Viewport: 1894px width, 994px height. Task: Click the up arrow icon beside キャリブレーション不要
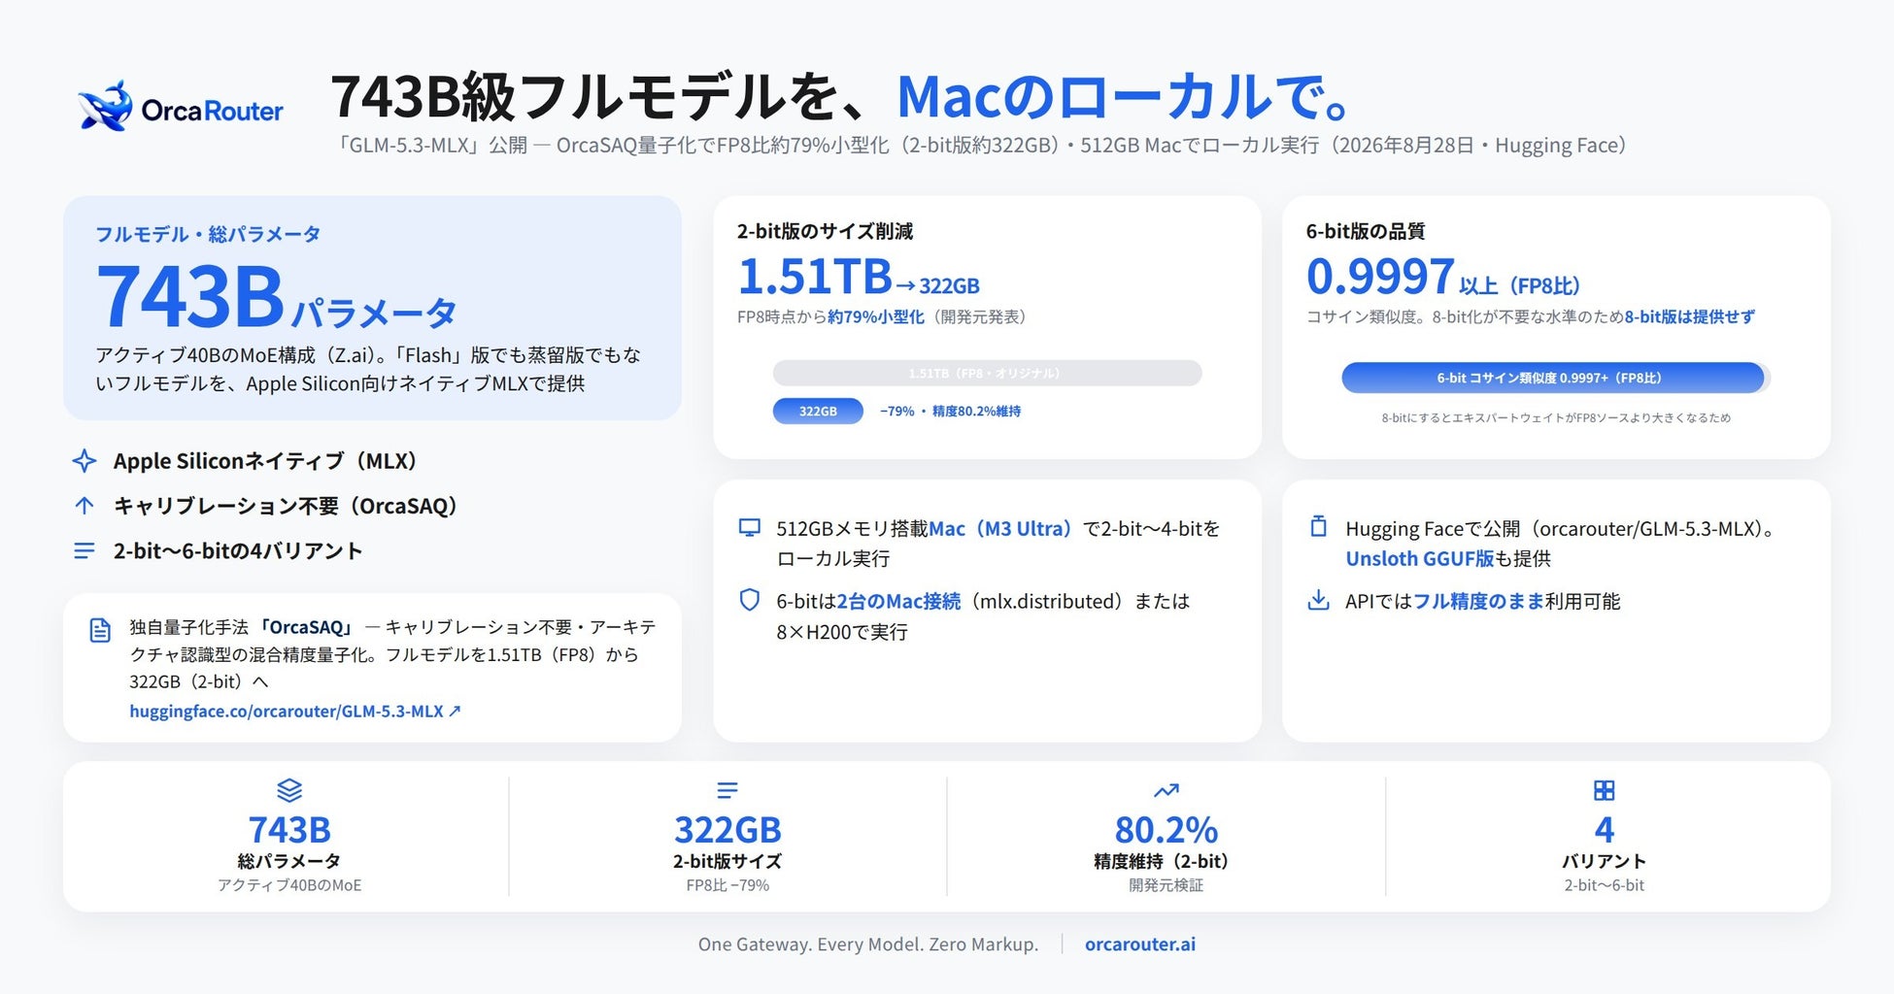tap(85, 506)
